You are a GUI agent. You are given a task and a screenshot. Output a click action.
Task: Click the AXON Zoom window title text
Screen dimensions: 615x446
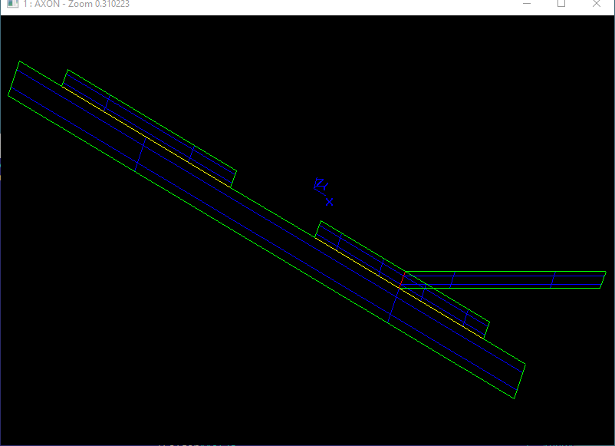(x=77, y=5)
